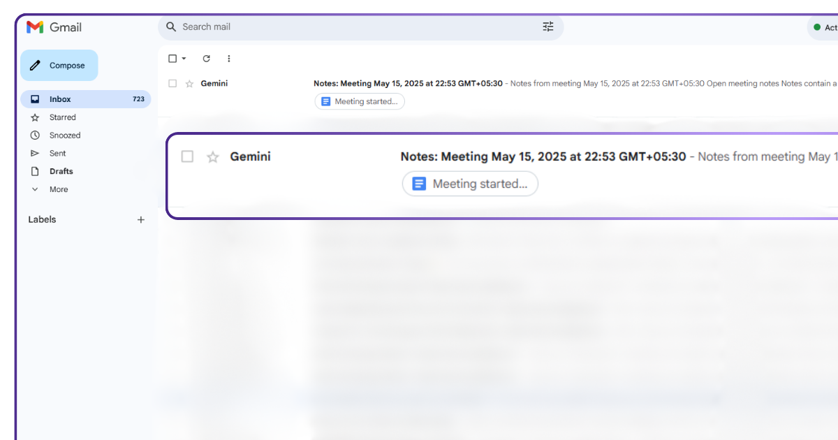Click the send arrow icon beside Sent
Image resolution: width=838 pixels, height=440 pixels.
click(35, 154)
